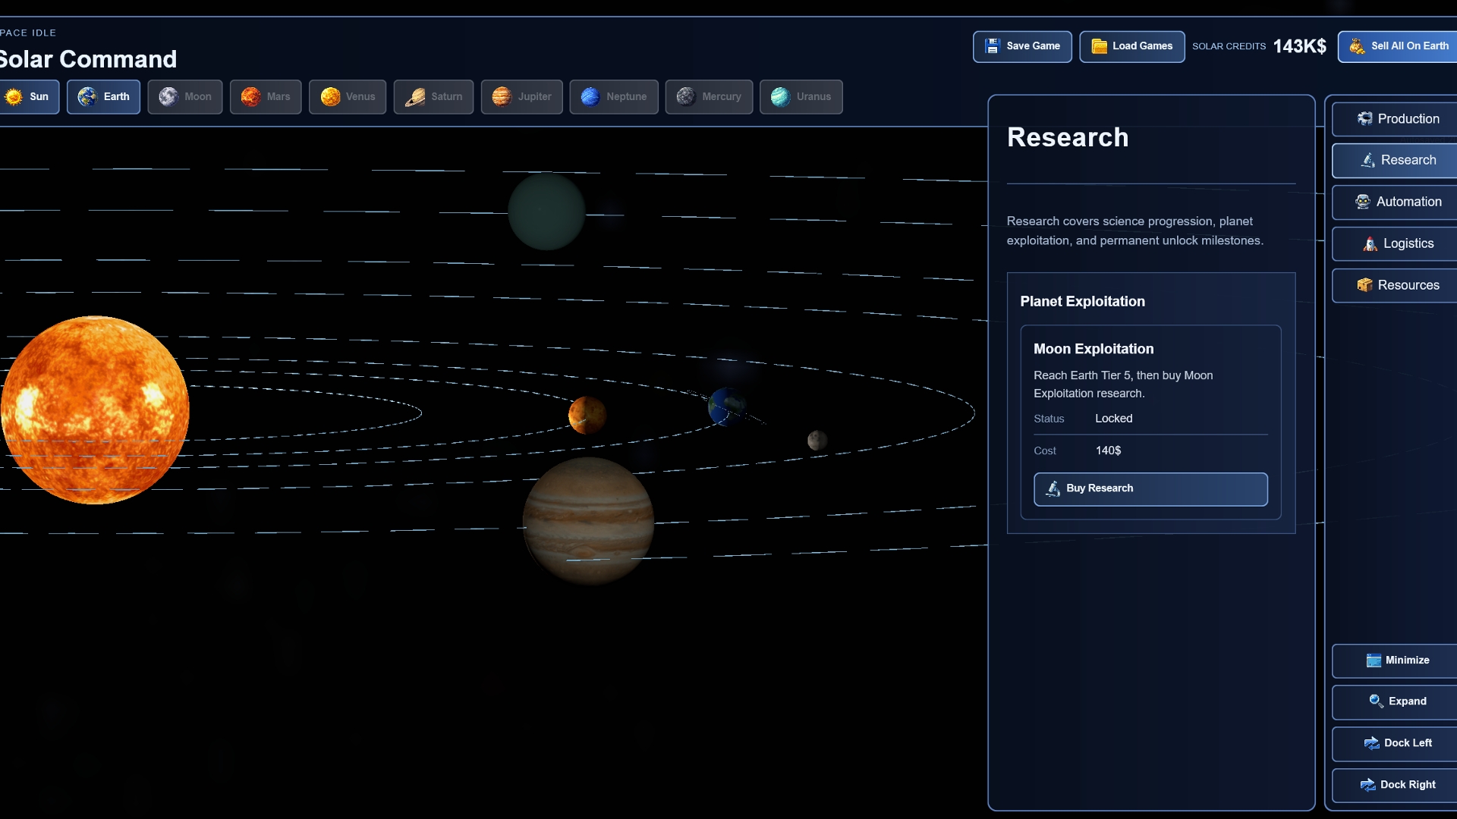Click the Automation robot icon
The height and width of the screenshot is (819, 1457).
(1363, 202)
